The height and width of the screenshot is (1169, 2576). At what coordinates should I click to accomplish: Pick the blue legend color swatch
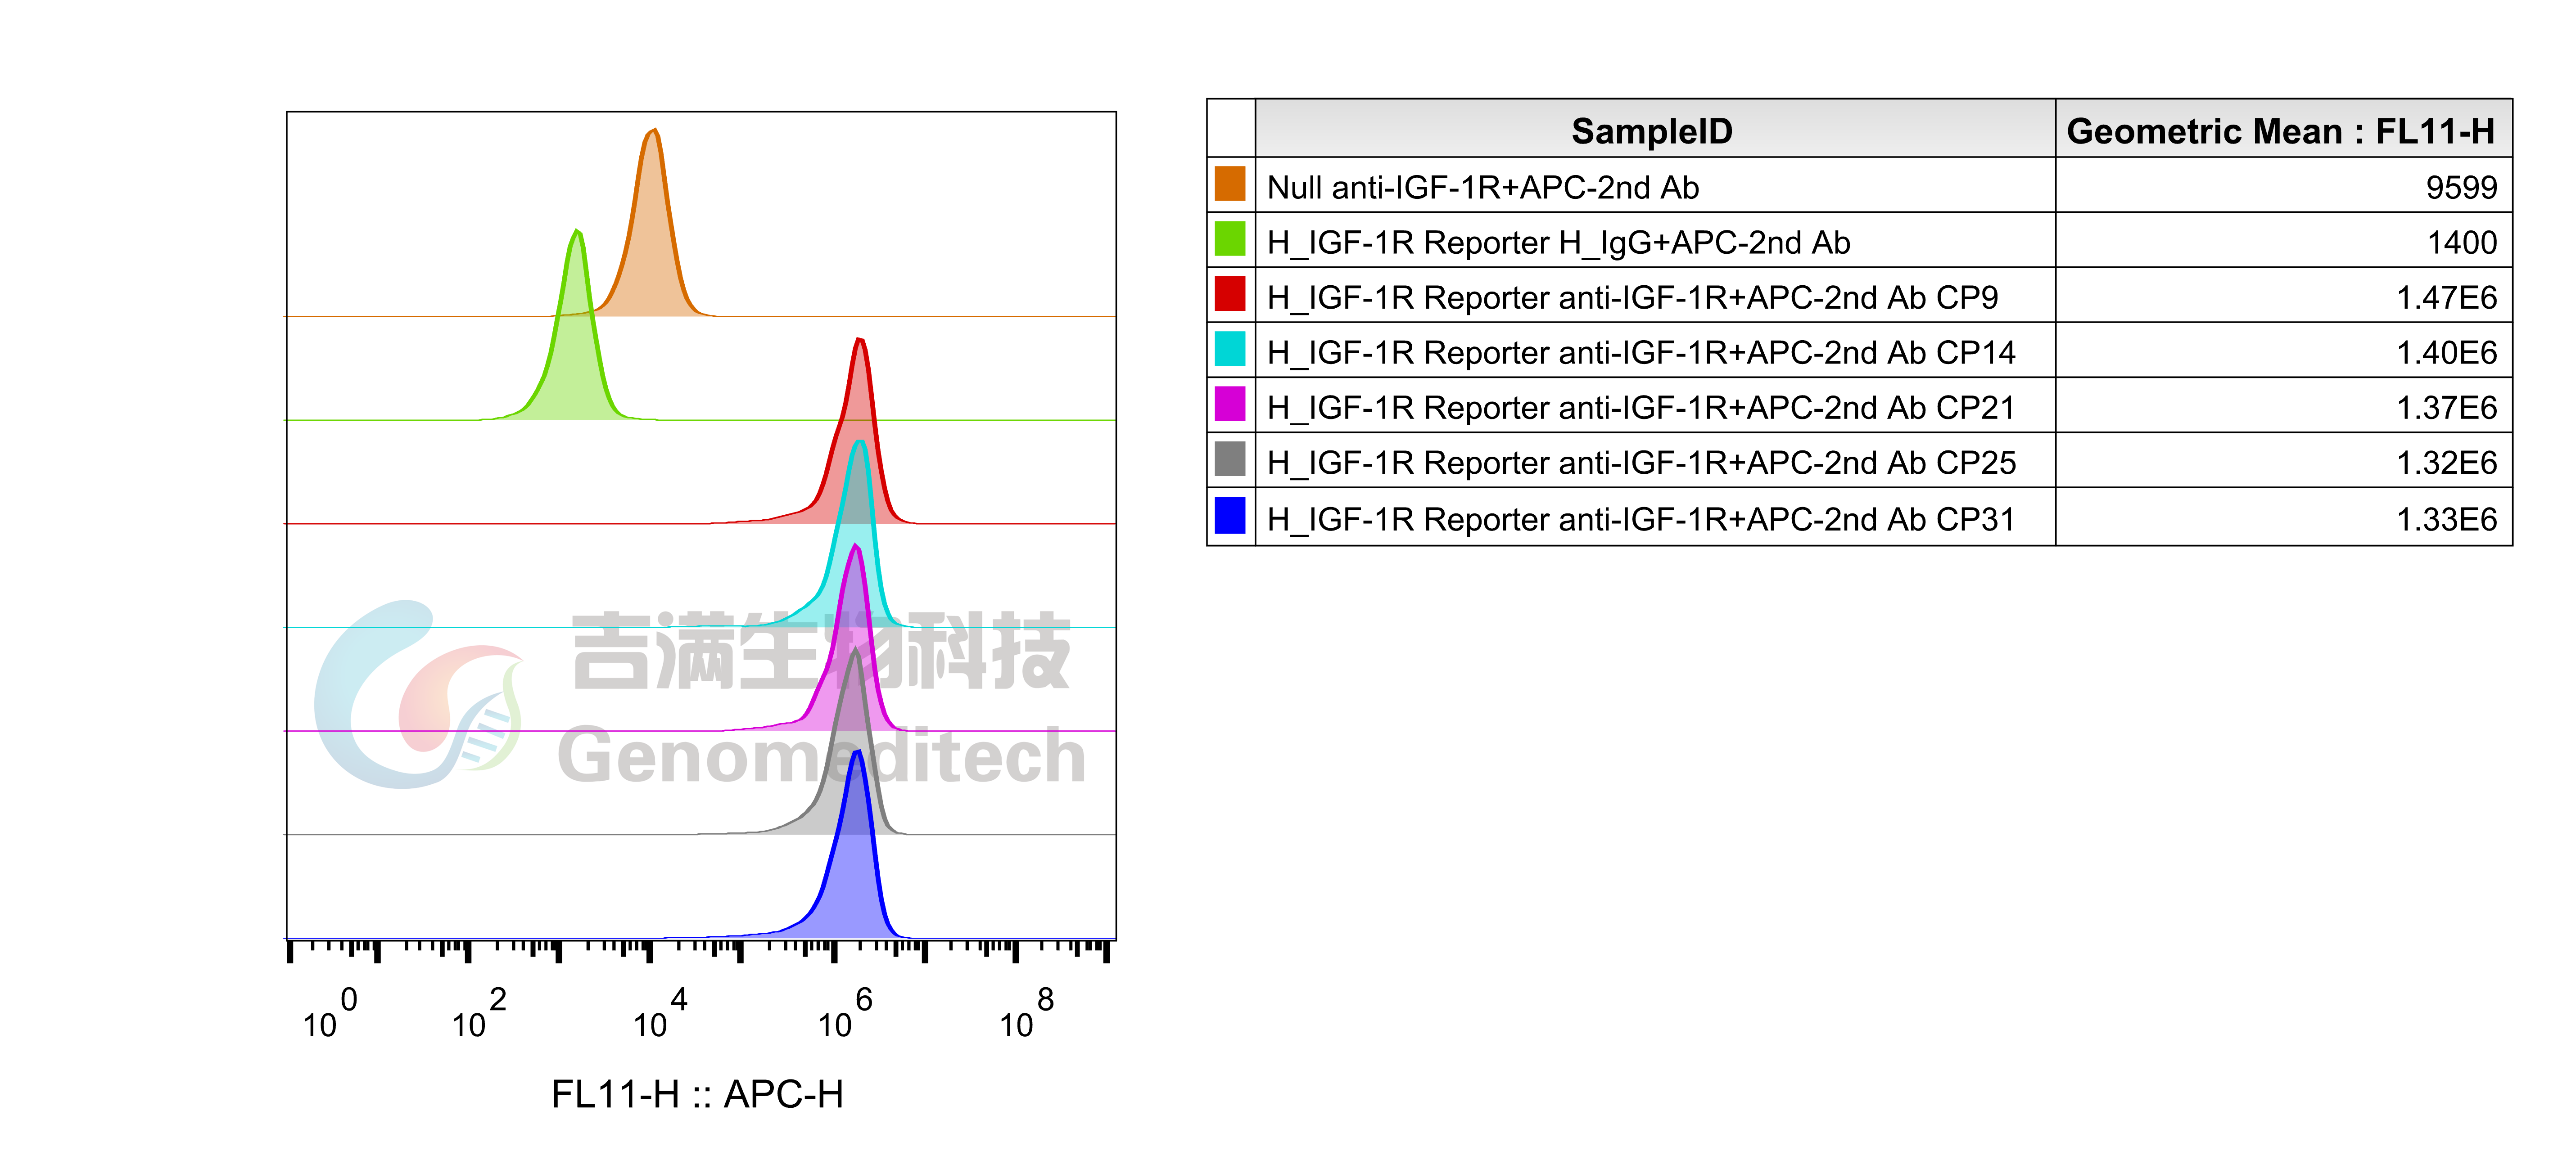tap(1229, 516)
